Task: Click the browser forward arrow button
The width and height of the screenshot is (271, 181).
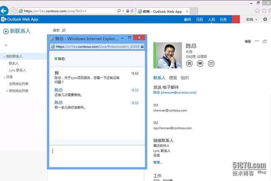Action: [13, 11]
